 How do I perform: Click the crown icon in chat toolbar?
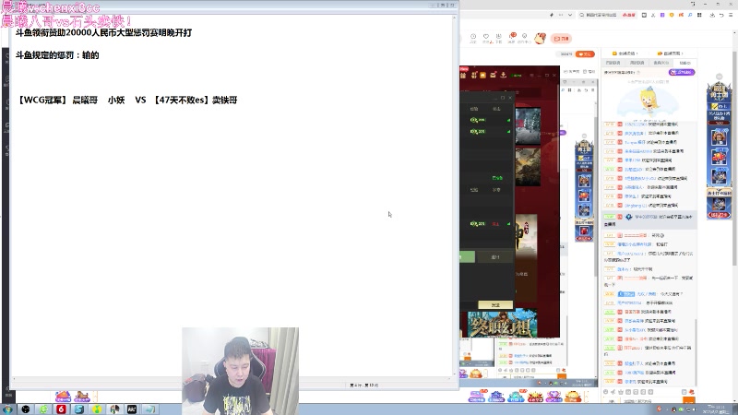(x=621, y=392)
